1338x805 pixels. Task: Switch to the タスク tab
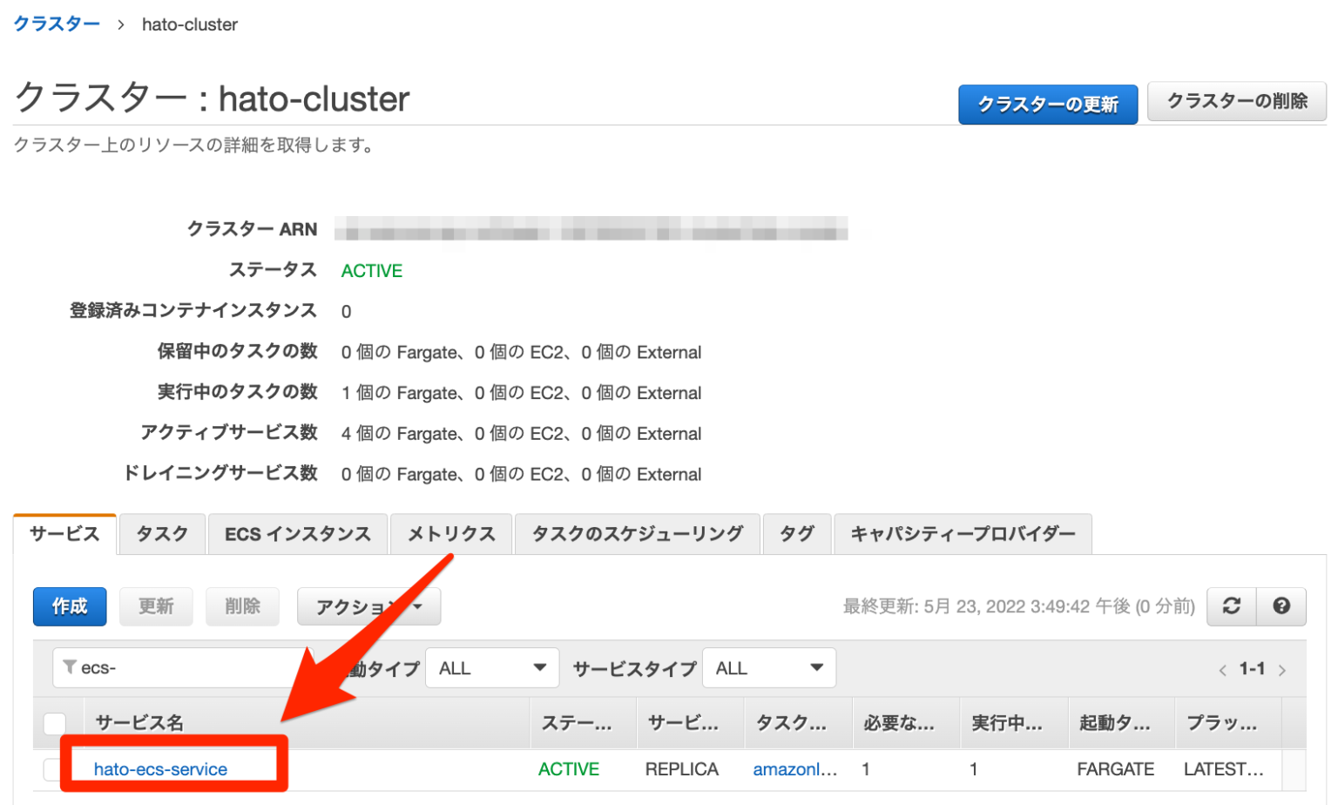pos(161,534)
